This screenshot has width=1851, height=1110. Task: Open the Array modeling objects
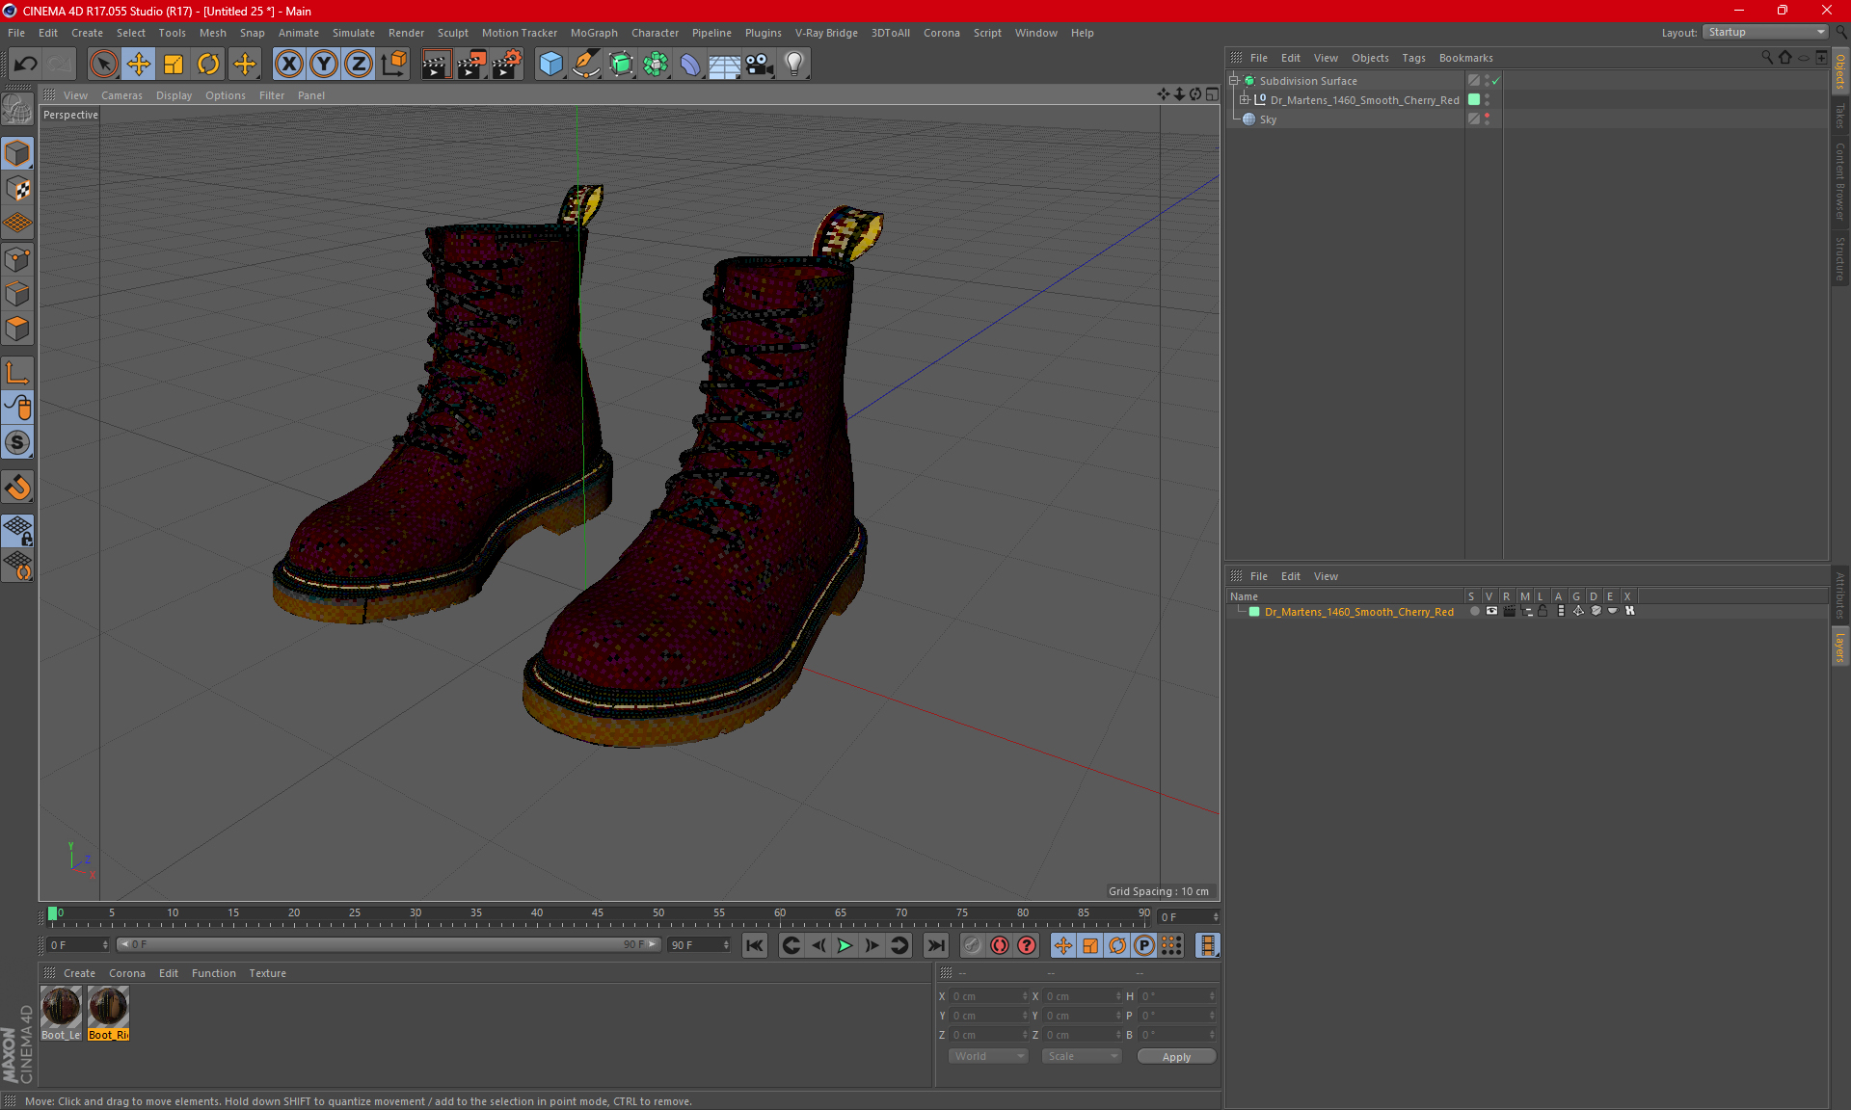tap(656, 65)
